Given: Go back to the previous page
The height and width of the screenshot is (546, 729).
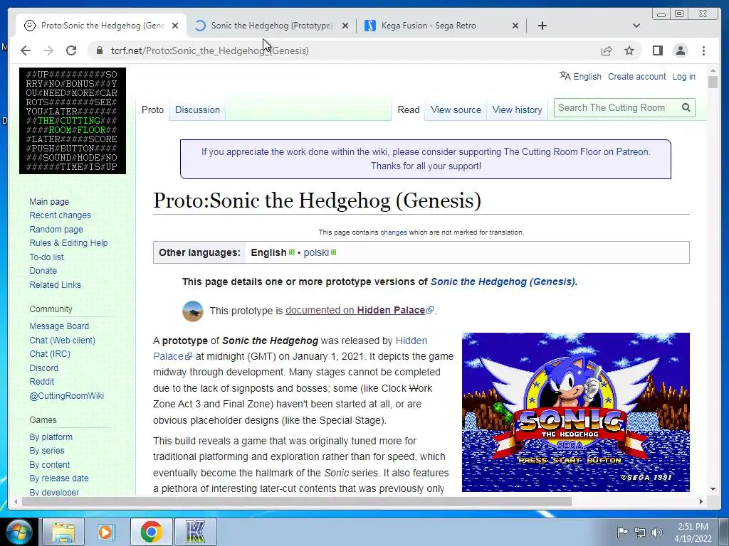Looking at the screenshot, I should point(26,50).
